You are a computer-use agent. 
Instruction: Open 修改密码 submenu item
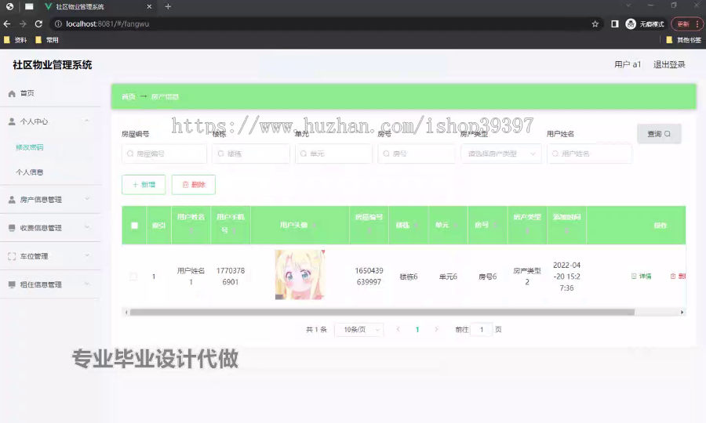[x=30, y=147]
